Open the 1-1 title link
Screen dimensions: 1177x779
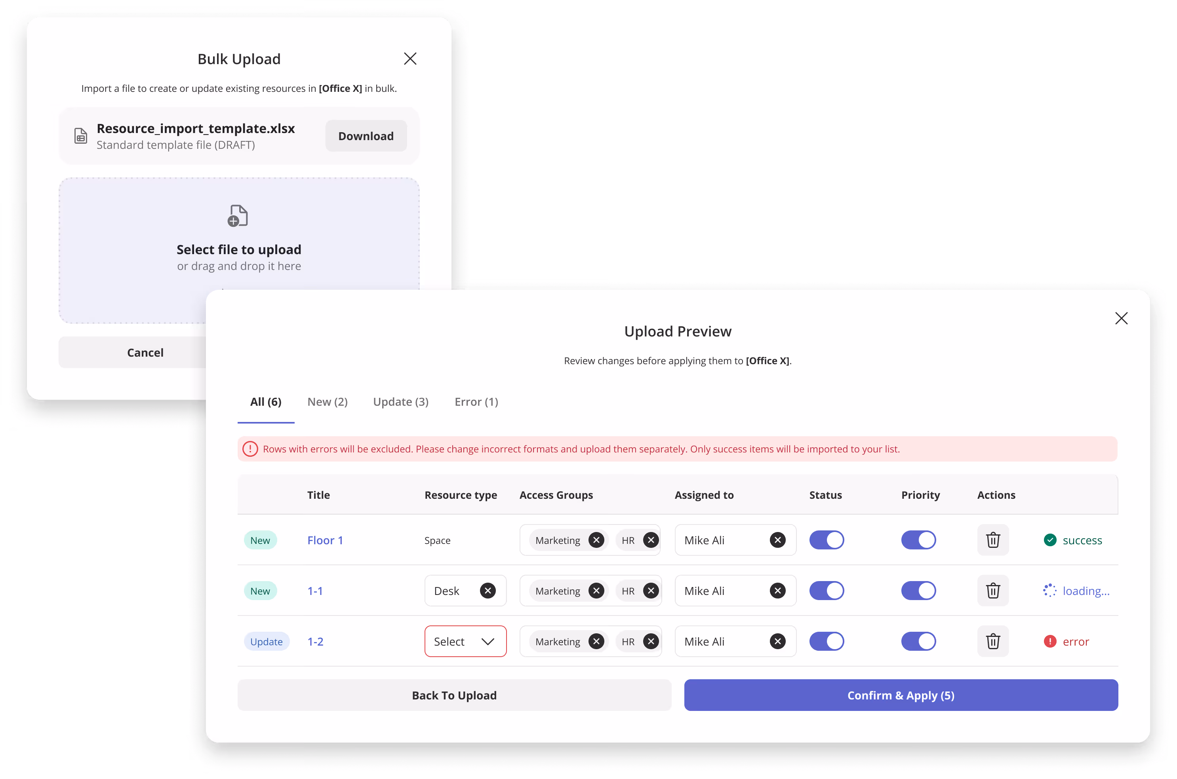pos(315,591)
